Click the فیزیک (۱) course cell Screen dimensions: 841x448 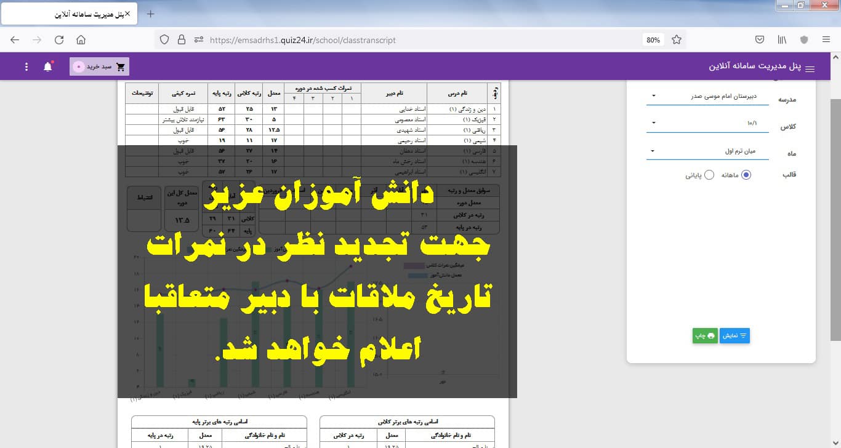[x=456, y=119]
